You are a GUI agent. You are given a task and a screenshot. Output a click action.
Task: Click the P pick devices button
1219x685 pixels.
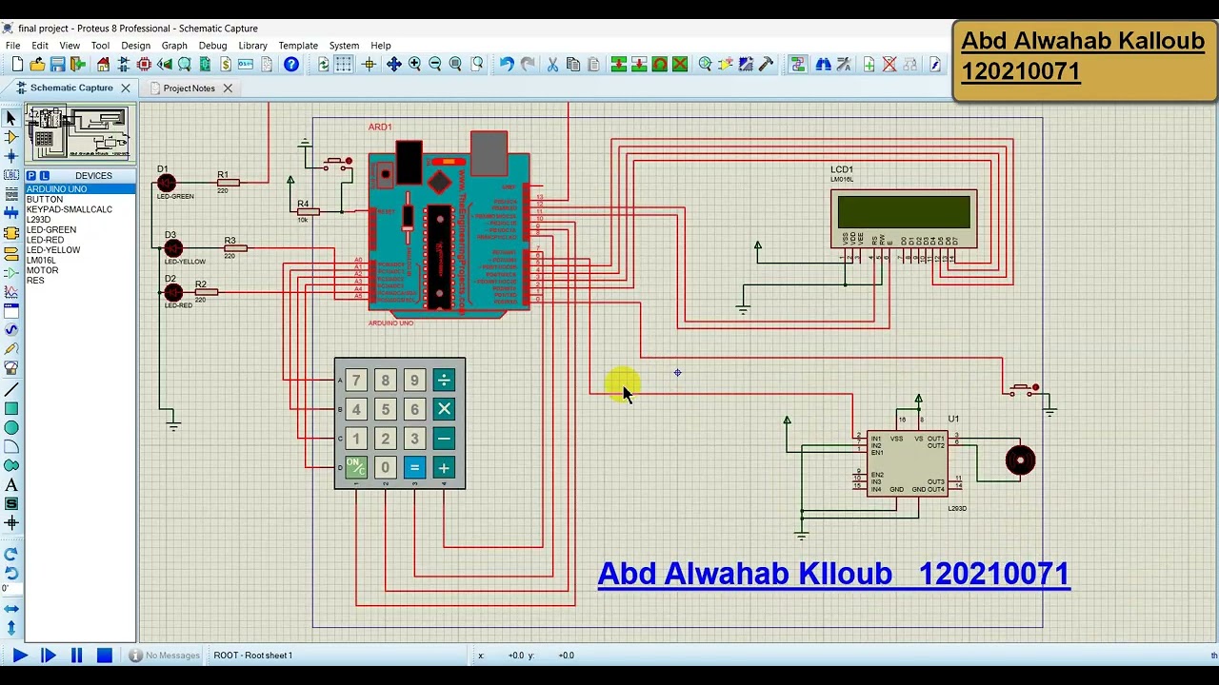[x=30, y=176]
